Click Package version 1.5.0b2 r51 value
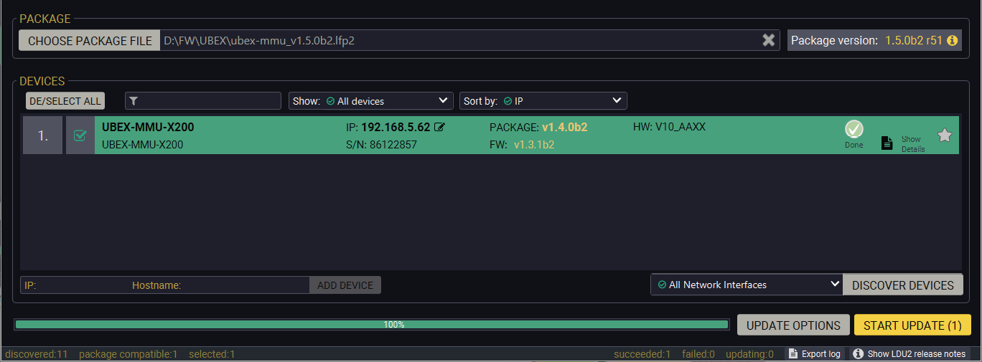Screen dimensions: 982x362 point(913,41)
